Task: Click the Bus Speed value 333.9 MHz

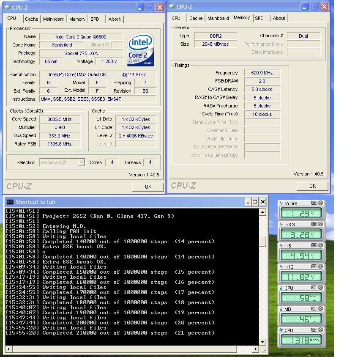Action: (x=60, y=136)
